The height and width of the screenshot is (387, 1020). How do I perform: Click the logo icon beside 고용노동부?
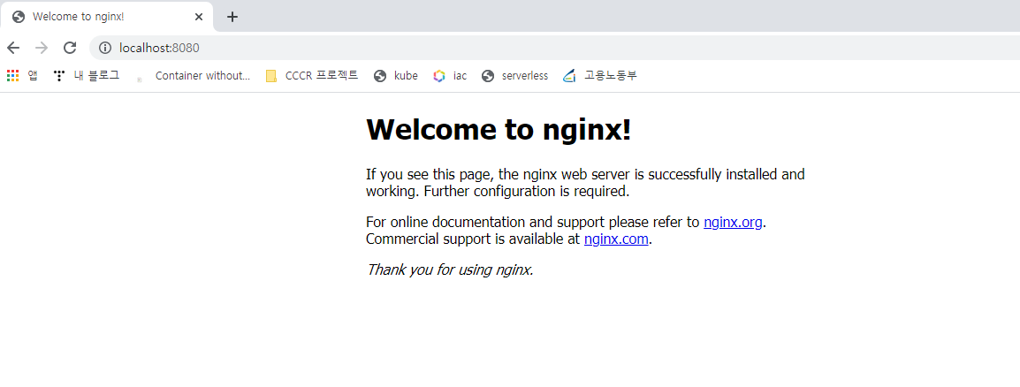pos(570,76)
